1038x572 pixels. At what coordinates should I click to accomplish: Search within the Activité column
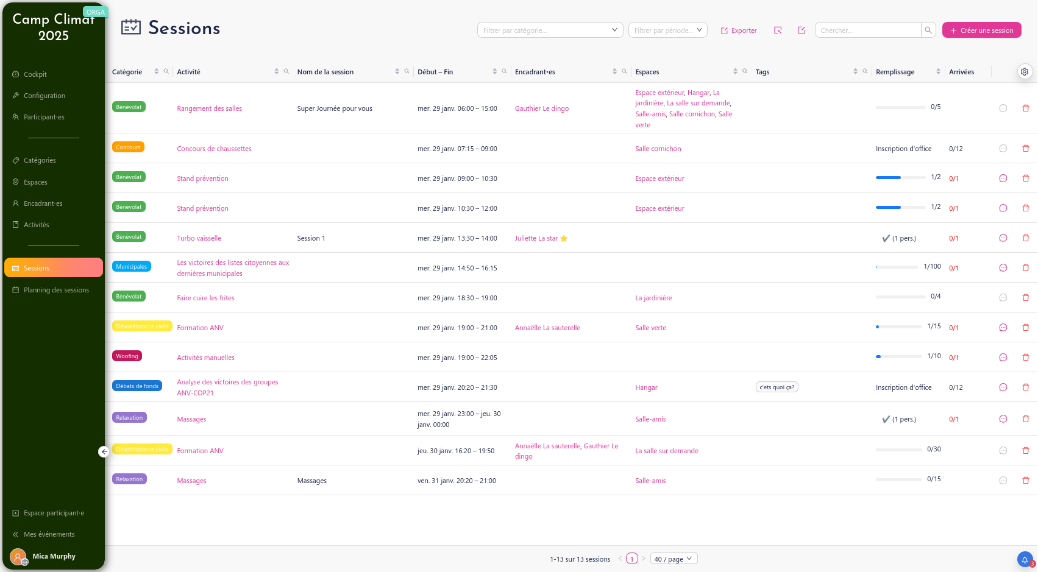286,71
